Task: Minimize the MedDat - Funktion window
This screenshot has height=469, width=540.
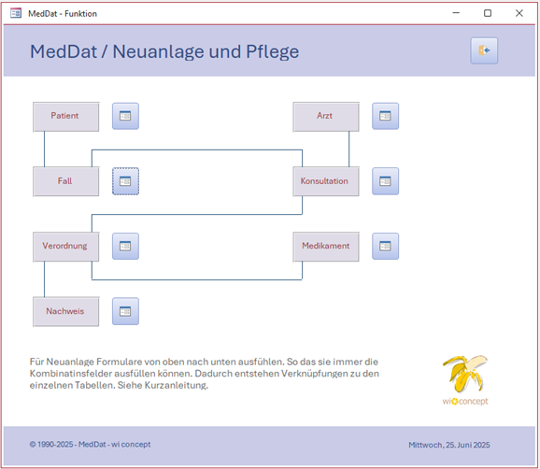Action: point(456,13)
